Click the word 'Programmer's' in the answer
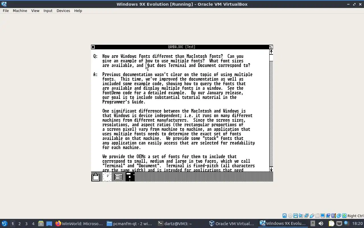 tap(116, 102)
